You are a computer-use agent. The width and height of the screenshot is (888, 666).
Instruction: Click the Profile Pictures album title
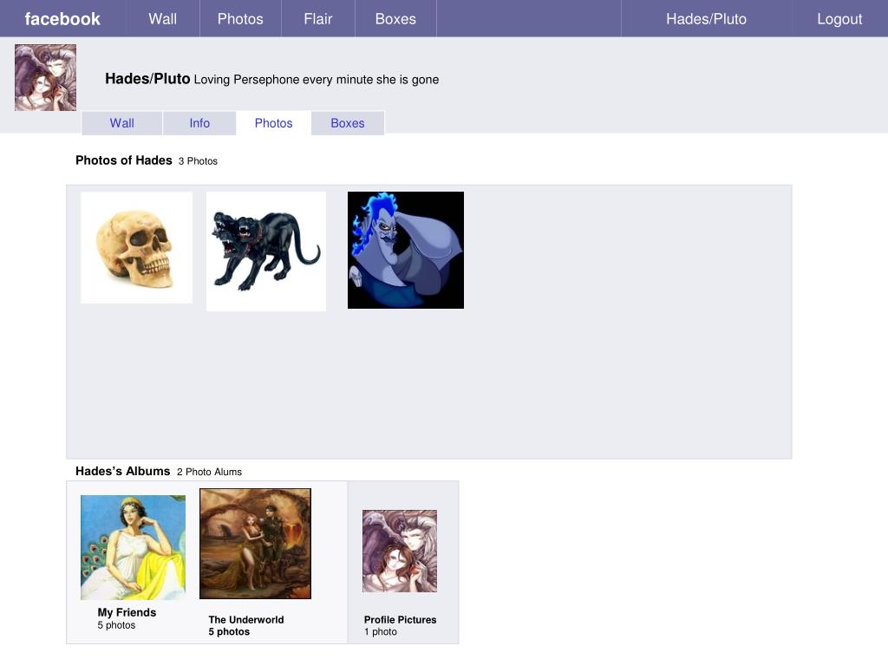[x=401, y=619]
